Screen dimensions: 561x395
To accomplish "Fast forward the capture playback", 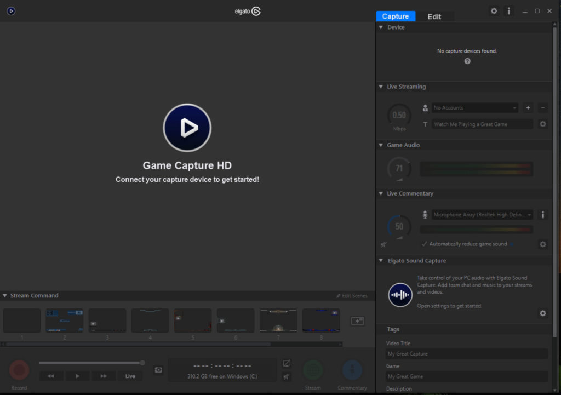I will click(104, 376).
